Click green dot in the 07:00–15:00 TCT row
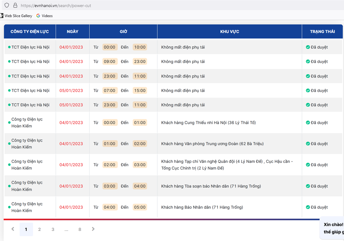344x241 pixels. [9, 91]
